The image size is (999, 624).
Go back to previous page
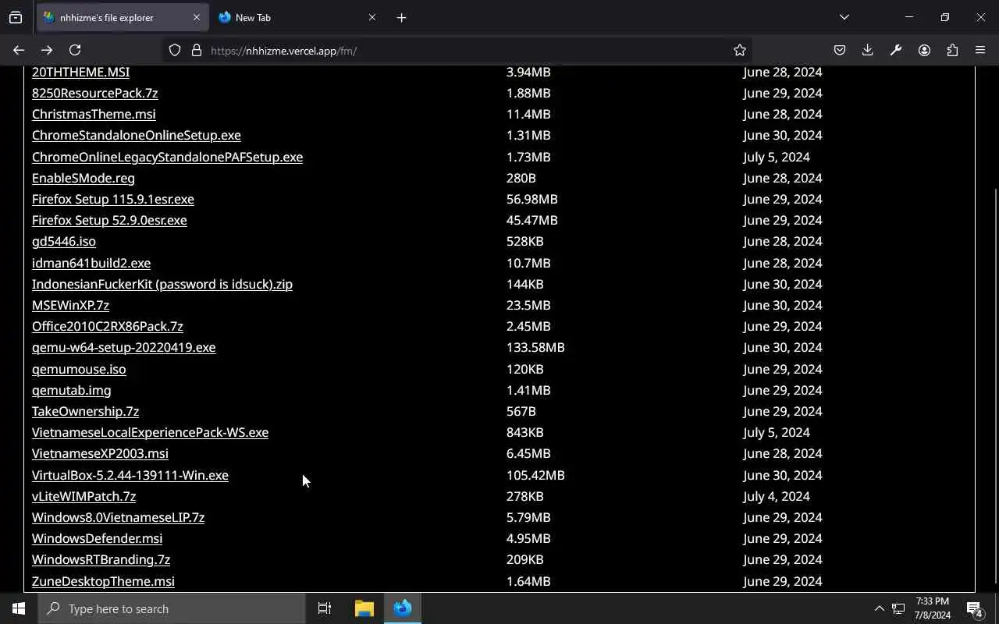(19, 50)
